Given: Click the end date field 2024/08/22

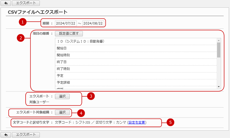Looking at the screenshot, I should [93, 23].
